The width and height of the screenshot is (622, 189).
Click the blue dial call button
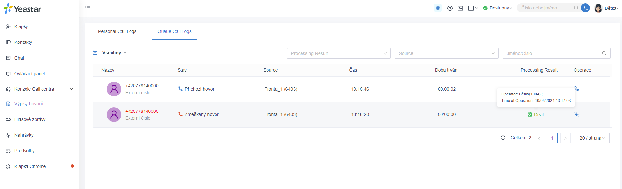coord(585,8)
